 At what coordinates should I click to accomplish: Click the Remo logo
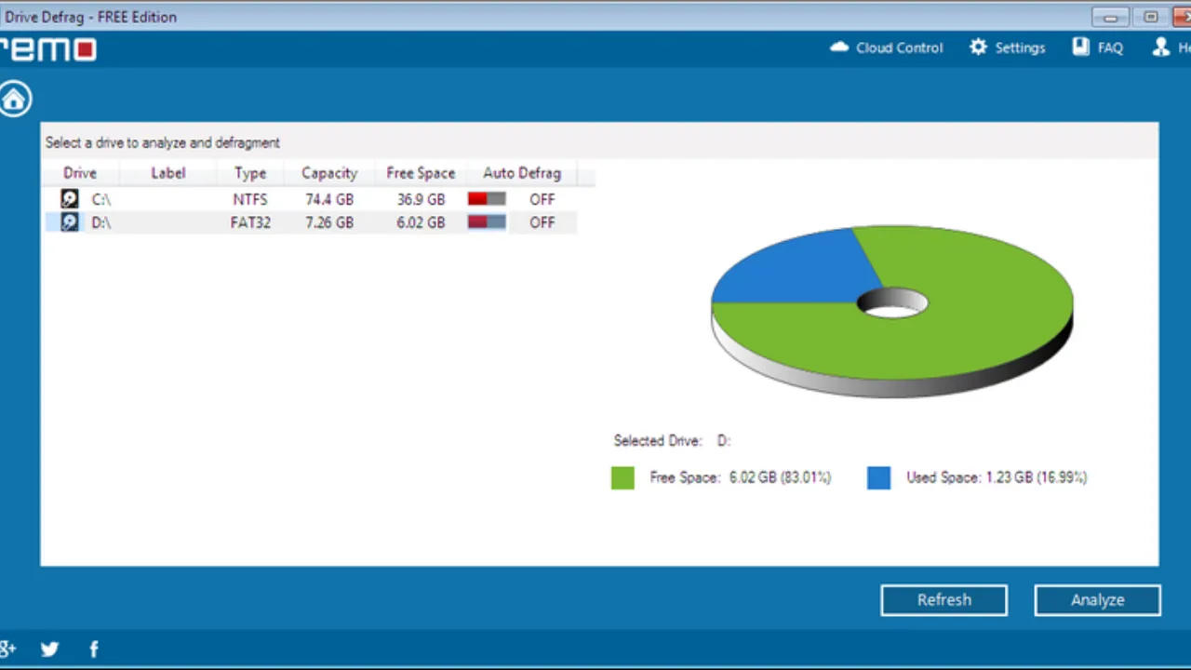tap(47, 49)
